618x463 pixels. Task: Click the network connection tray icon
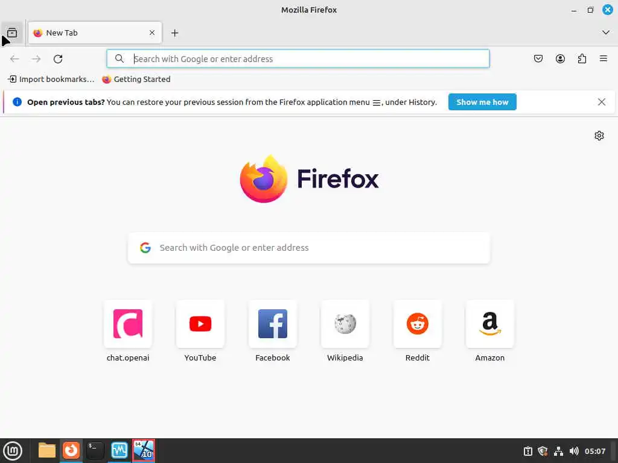558,451
